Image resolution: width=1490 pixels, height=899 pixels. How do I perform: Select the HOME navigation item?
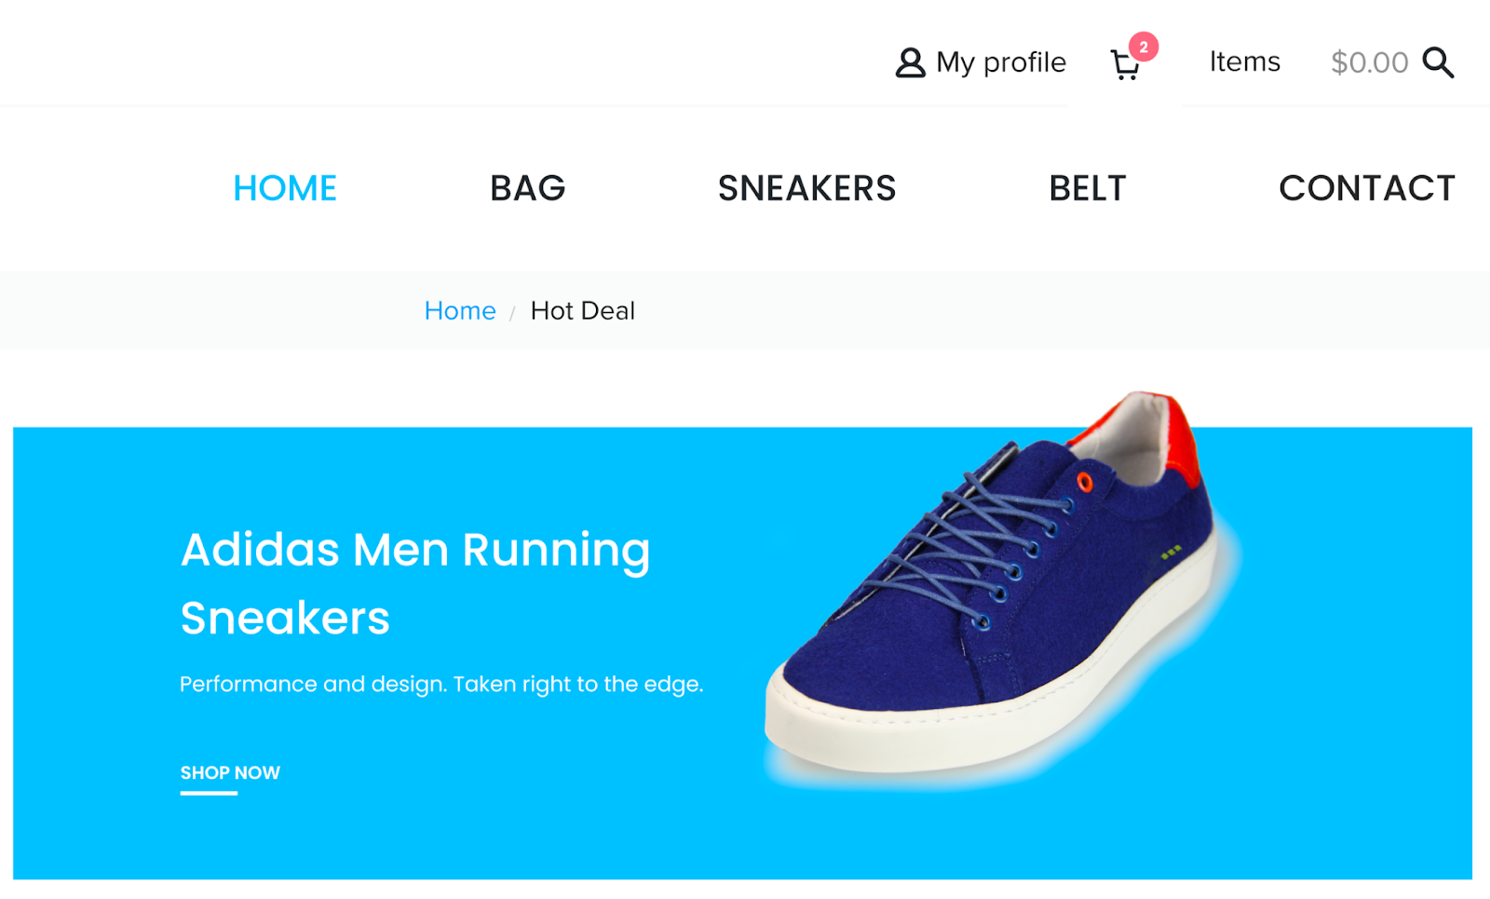click(285, 188)
